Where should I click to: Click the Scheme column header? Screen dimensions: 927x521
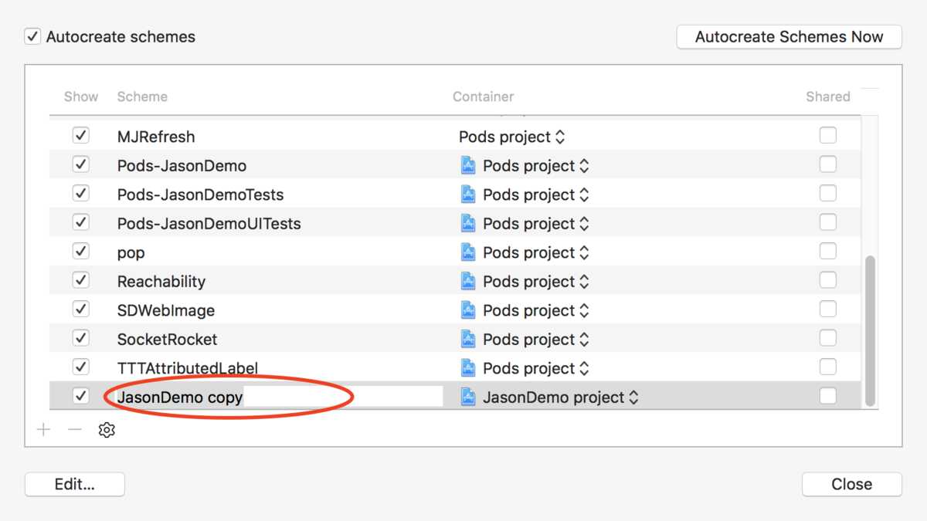click(142, 96)
